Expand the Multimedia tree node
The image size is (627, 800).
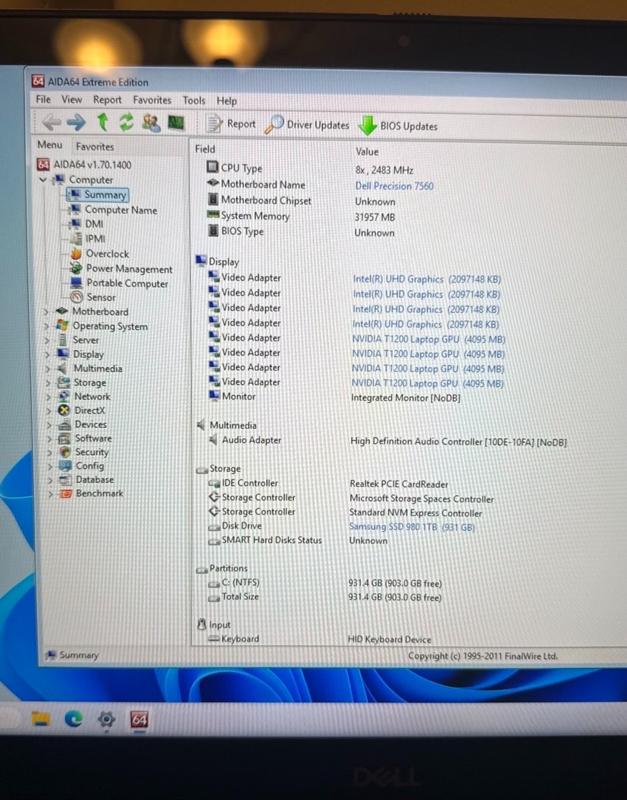click(47, 369)
